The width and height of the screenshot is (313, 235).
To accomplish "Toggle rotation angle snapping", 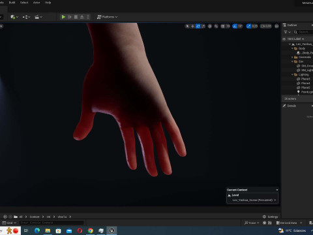I will (235, 26).
